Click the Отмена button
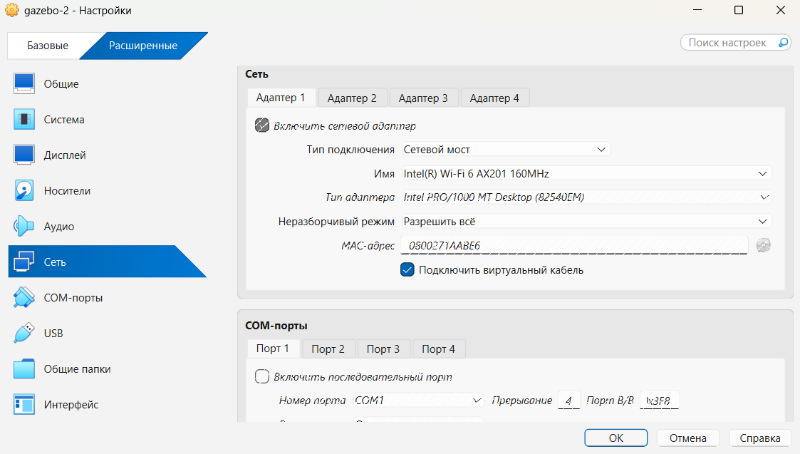Screen dimensions: 800x454 click(x=687, y=438)
